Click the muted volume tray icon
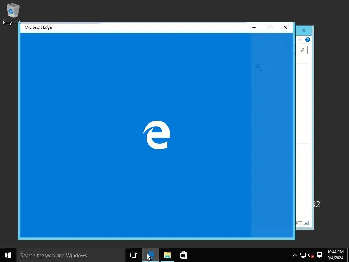This screenshot has width=349, height=262. tap(311, 255)
